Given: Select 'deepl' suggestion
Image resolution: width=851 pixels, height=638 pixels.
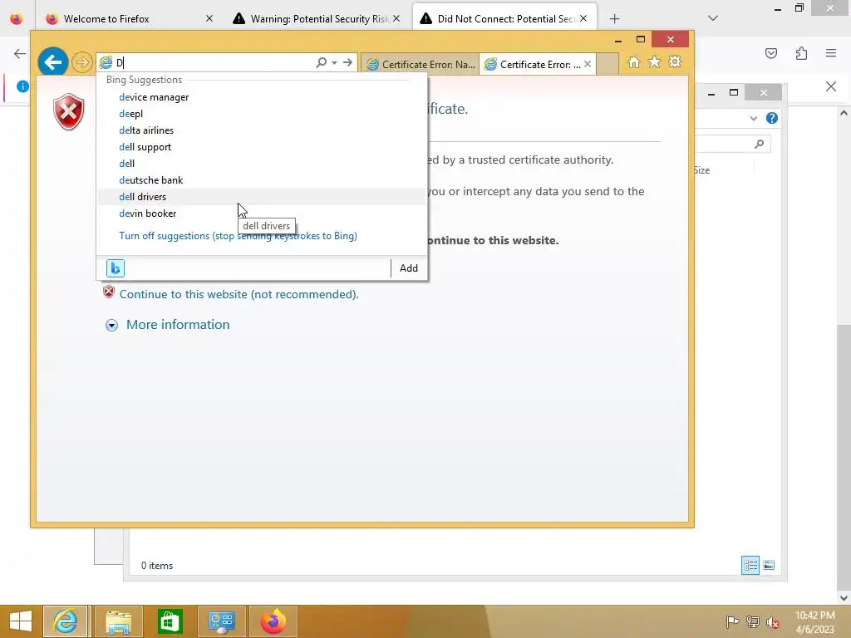Looking at the screenshot, I should pyautogui.click(x=262, y=114).
